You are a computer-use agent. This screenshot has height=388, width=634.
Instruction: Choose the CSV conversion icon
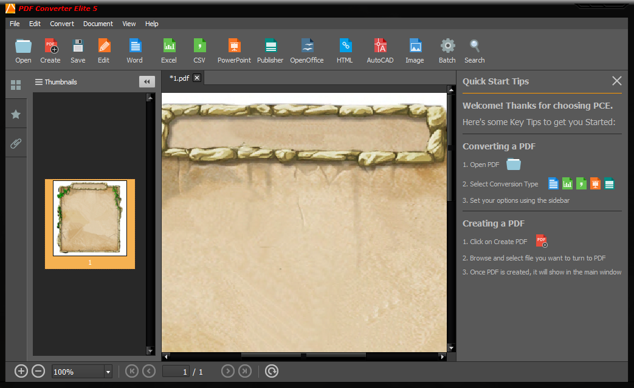[199, 51]
